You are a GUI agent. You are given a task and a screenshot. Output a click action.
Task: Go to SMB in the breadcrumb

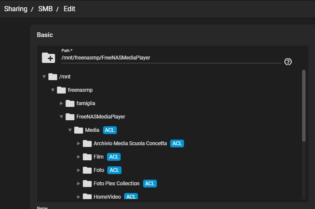tap(46, 9)
